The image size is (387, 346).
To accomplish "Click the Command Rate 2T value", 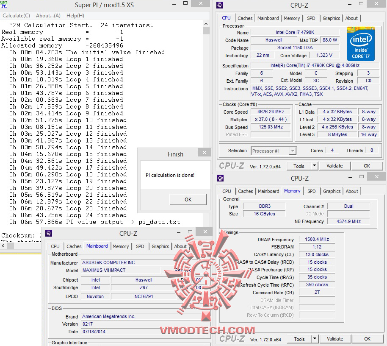I will click(x=317, y=293).
